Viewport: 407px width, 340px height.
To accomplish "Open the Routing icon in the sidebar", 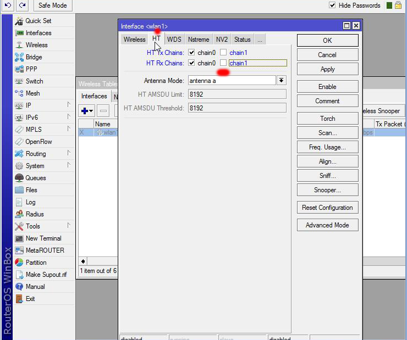I will coord(19,154).
